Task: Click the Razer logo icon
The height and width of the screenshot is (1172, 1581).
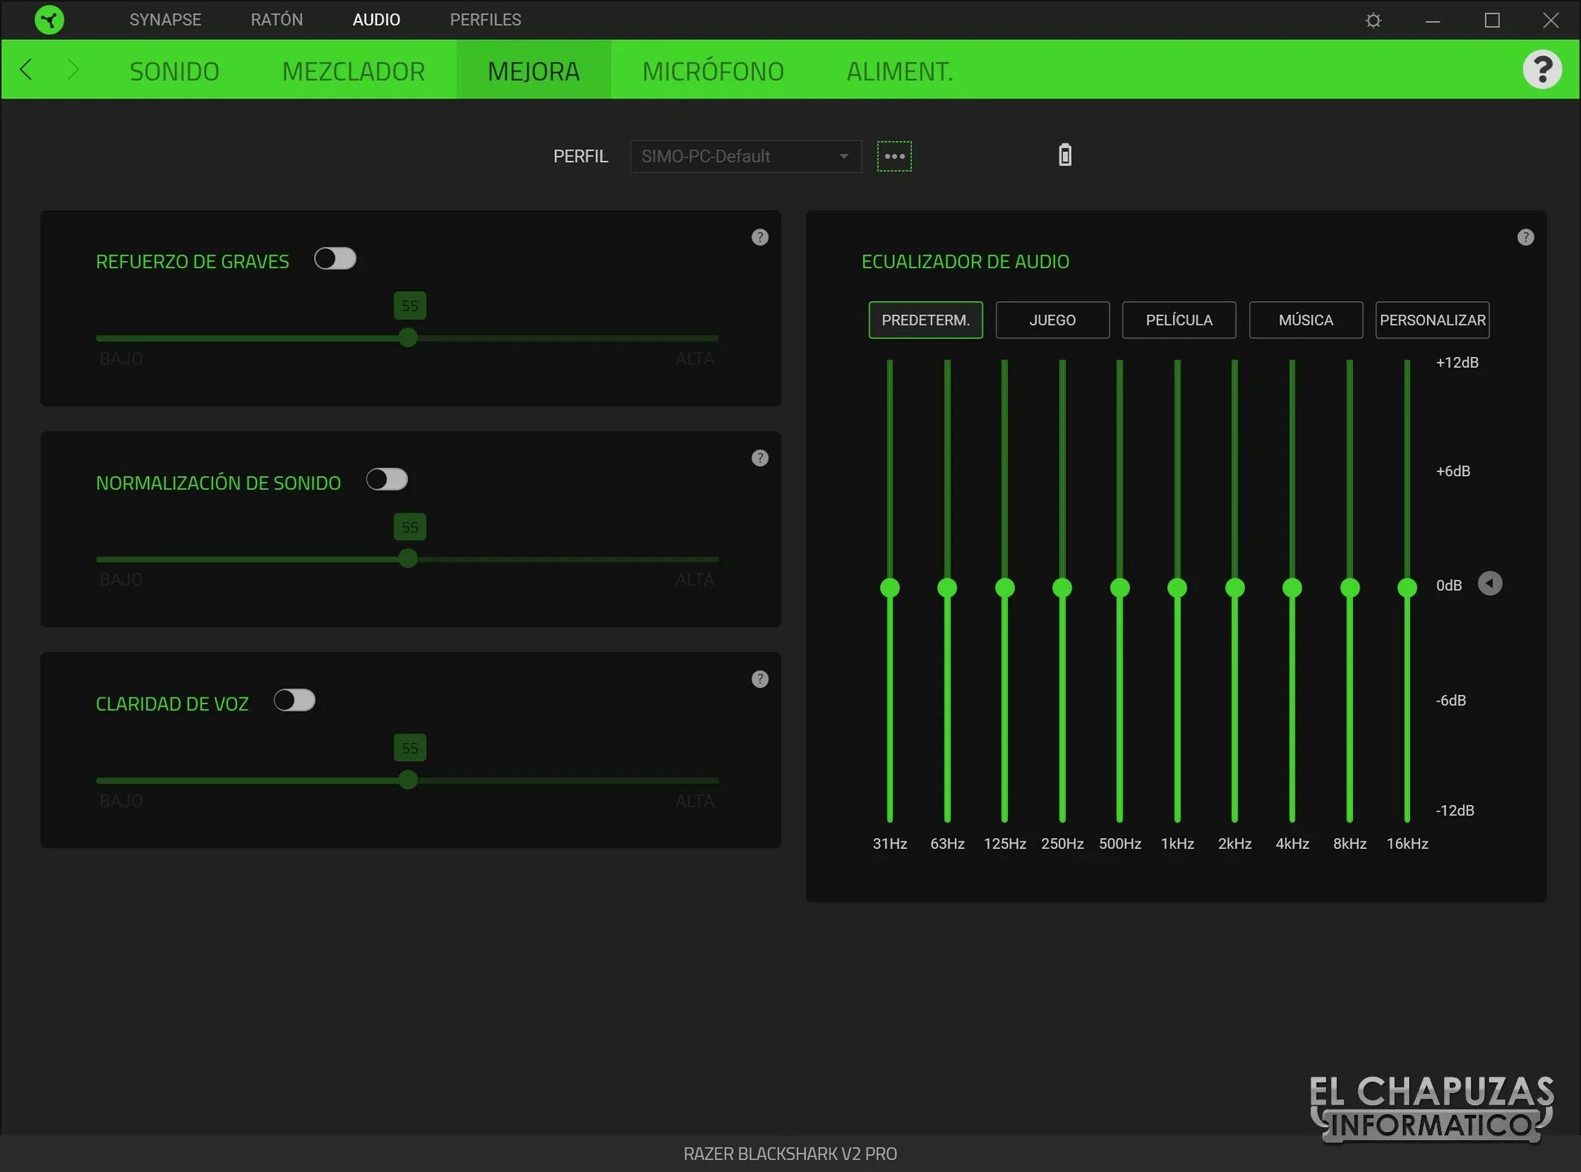Action: click(x=49, y=20)
